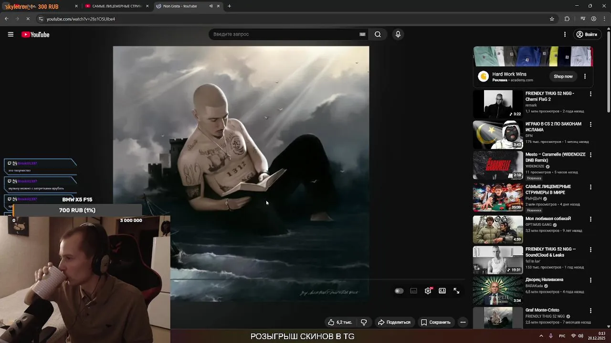Click the Введите запрос search field

tap(284, 34)
